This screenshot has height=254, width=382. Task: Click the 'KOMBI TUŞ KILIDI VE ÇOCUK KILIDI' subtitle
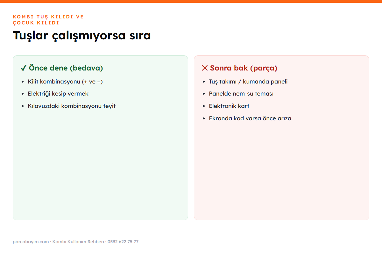(x=48, y=20)
